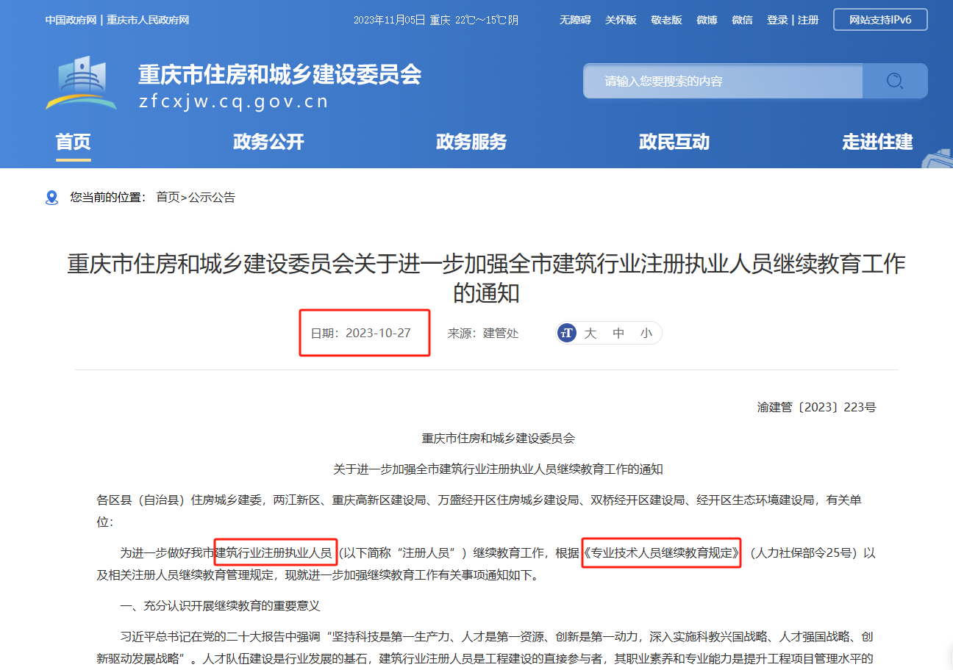Click the search magnifier icon
This screenshot has height=670, width=953.
[894, 81]
